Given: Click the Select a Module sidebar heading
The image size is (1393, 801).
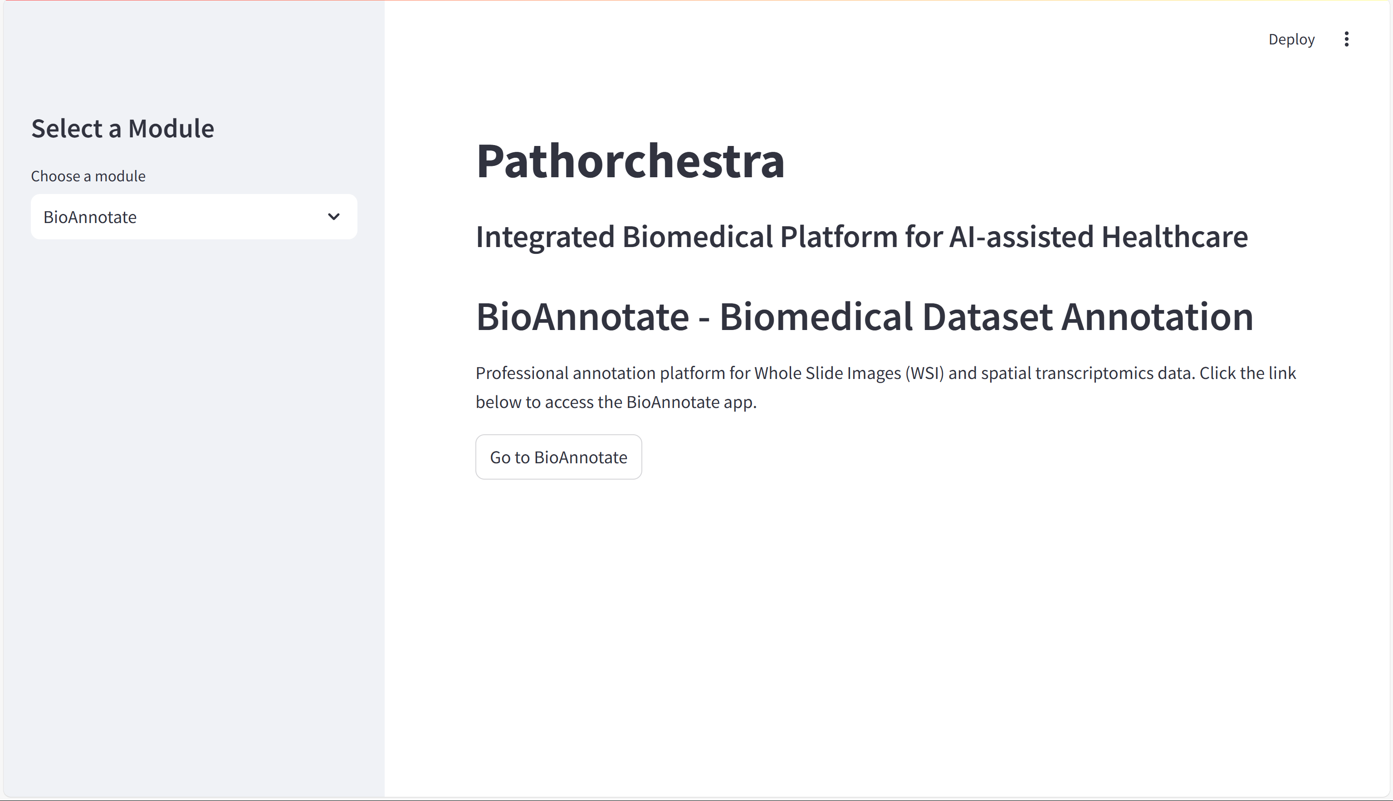Looking at the screenshot, I should tap(122, 129).
